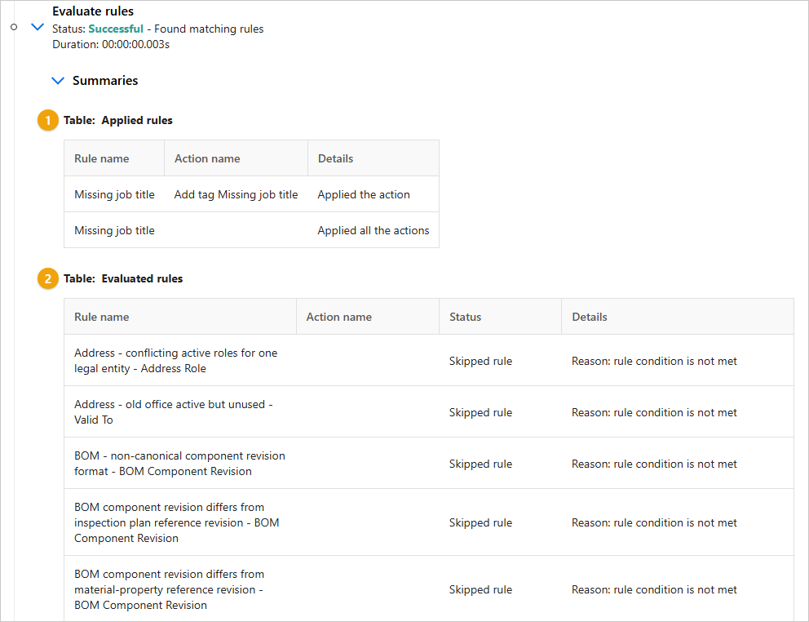Select BOM inspection plan reference revision rule
Image resolution: width=809 pixels, height=622 pixels.
click(177, 522)
